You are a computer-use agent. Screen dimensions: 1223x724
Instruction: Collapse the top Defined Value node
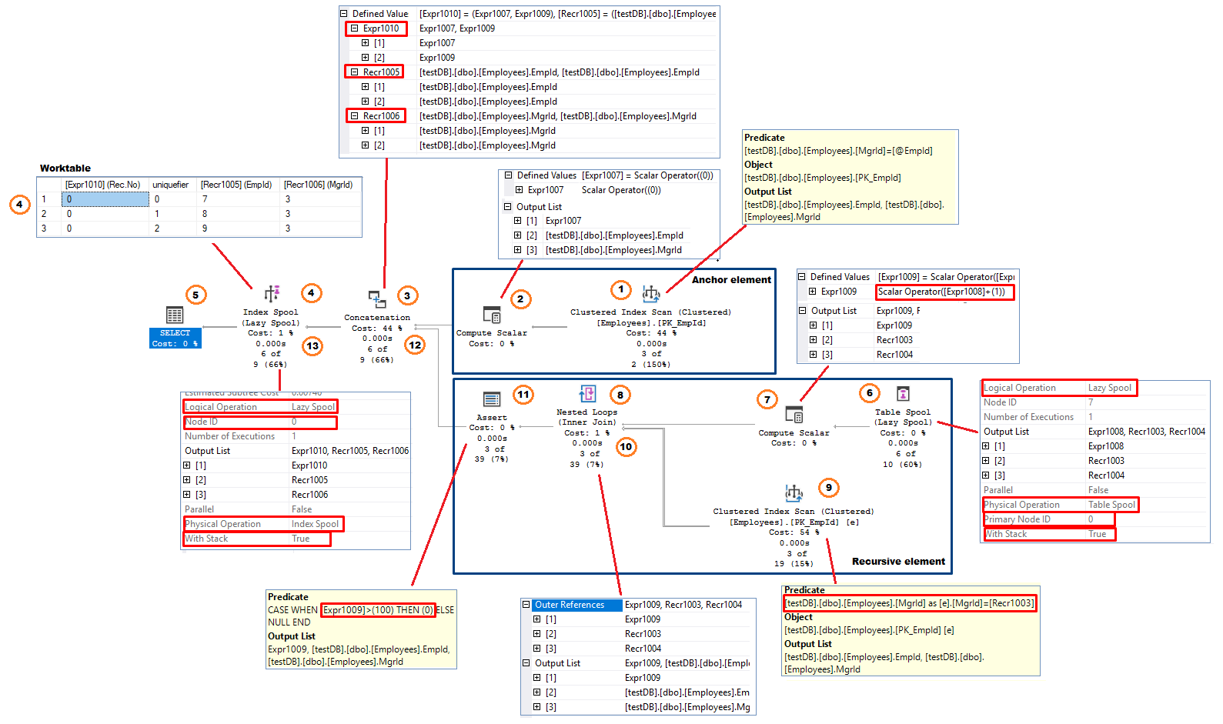[344, 14]
